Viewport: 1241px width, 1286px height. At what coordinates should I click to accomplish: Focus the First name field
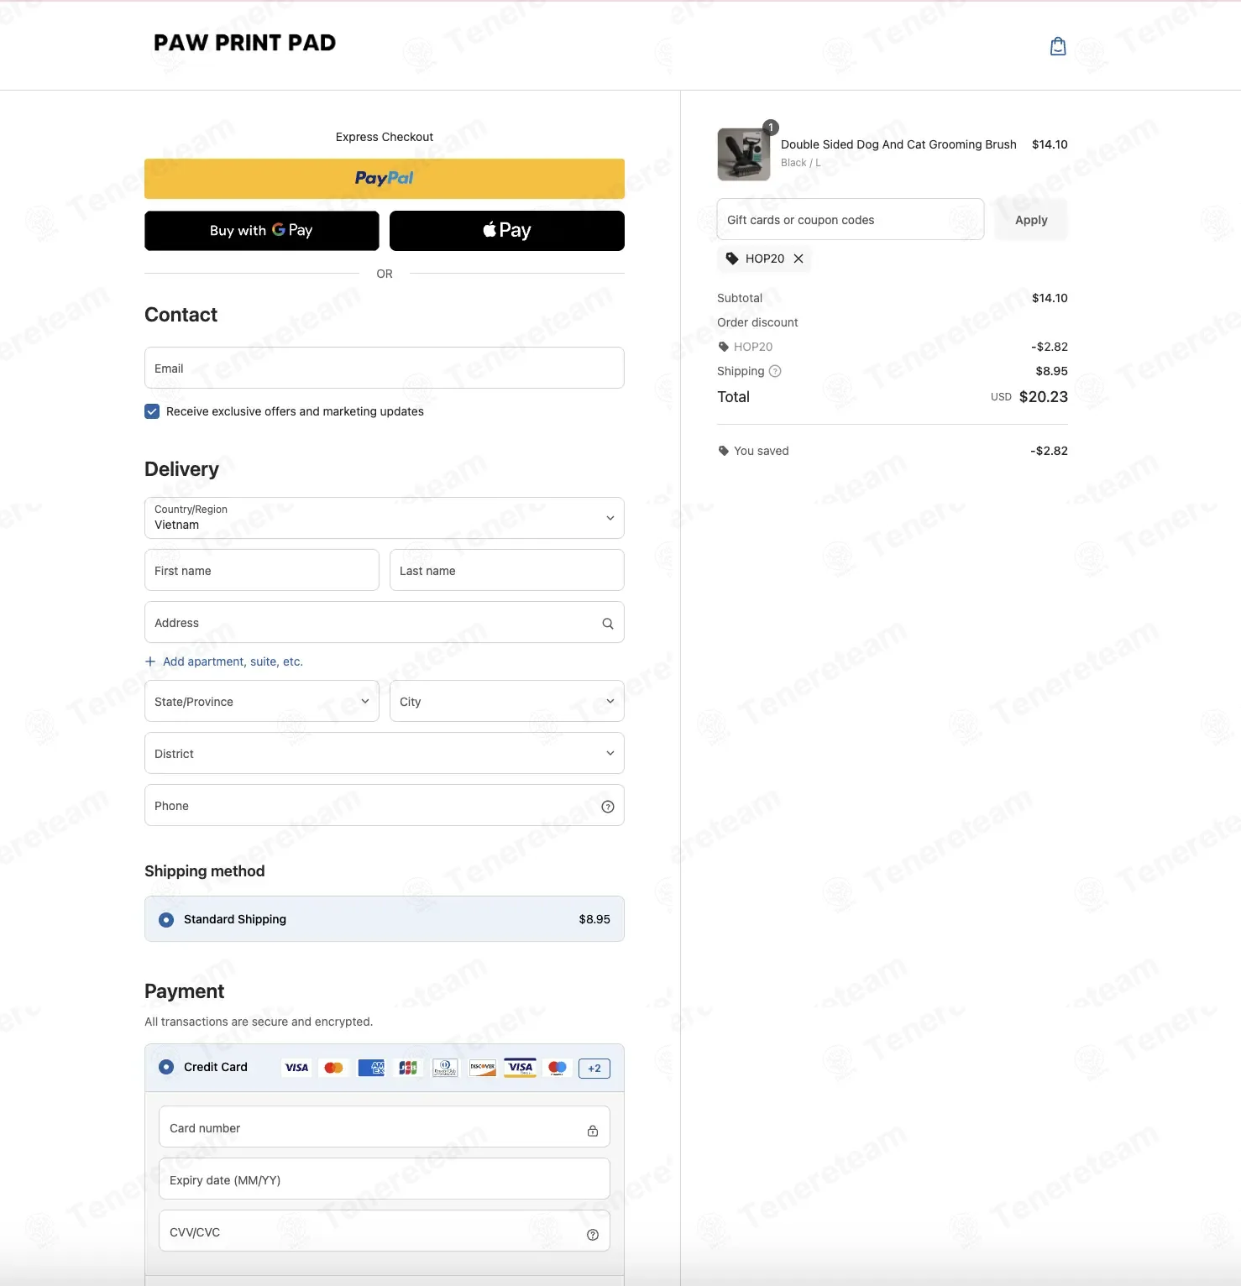click(262, 570)
